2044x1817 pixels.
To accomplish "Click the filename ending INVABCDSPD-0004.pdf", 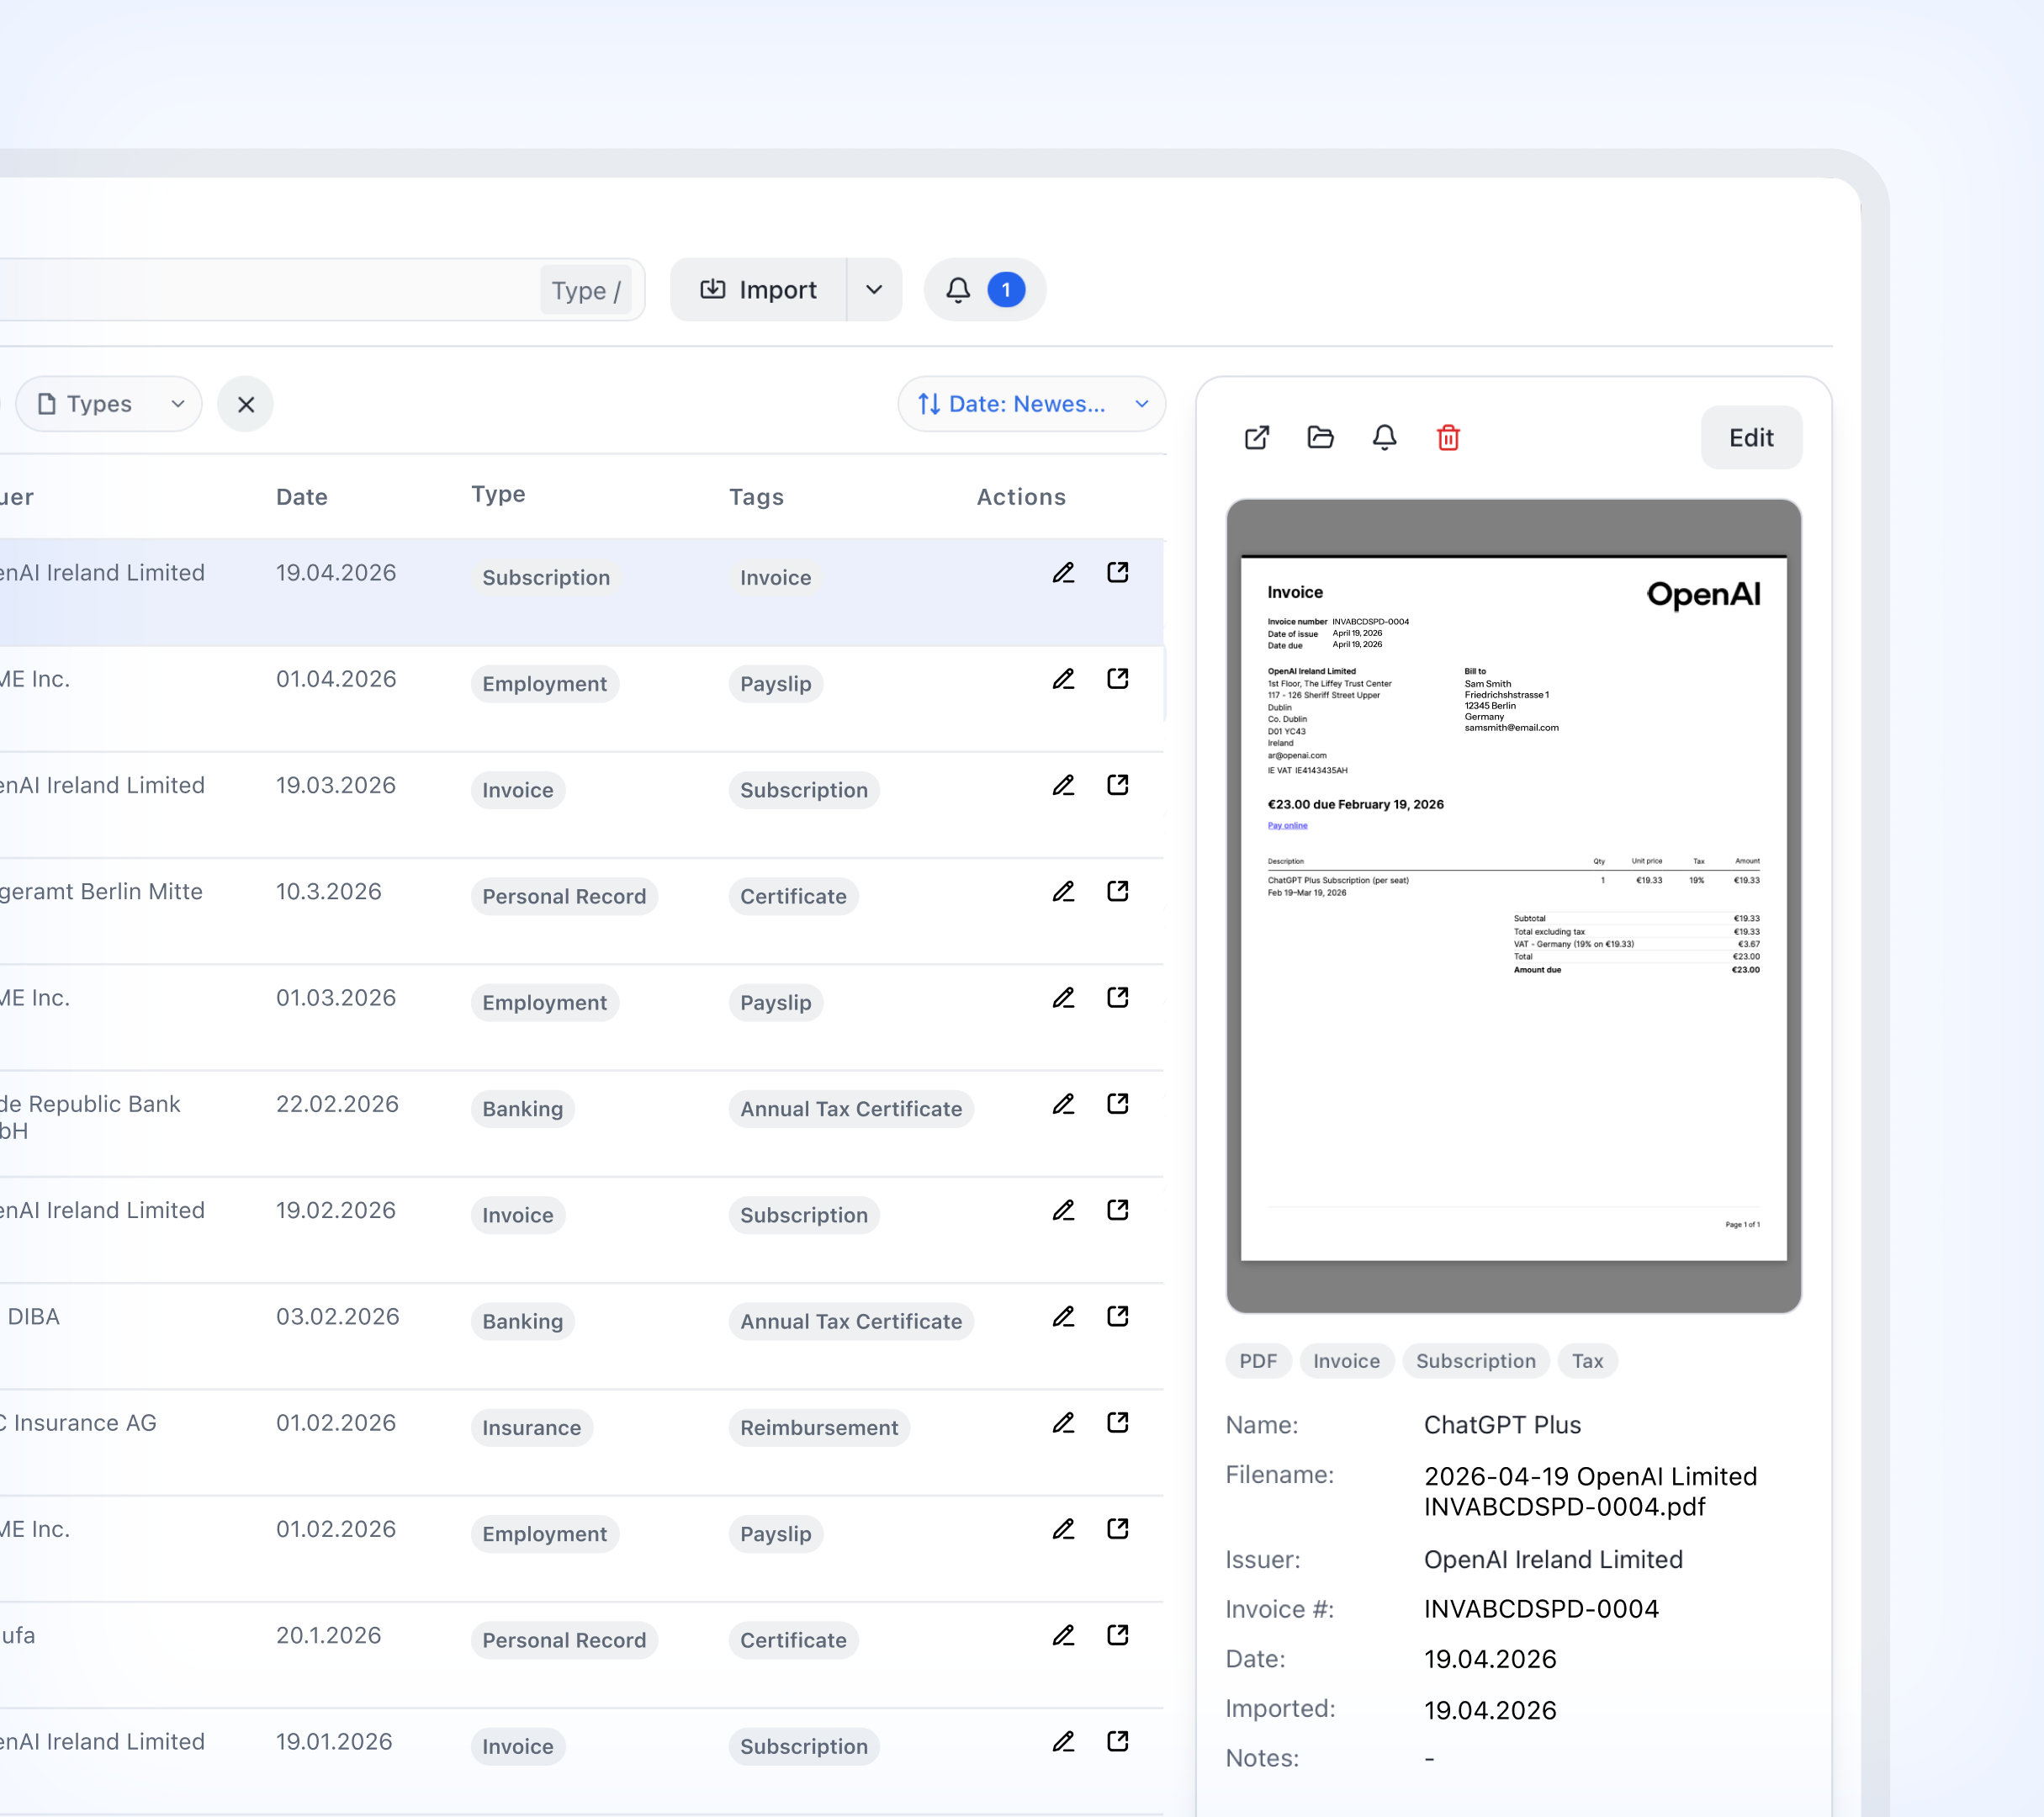I will (1590, 1491).
